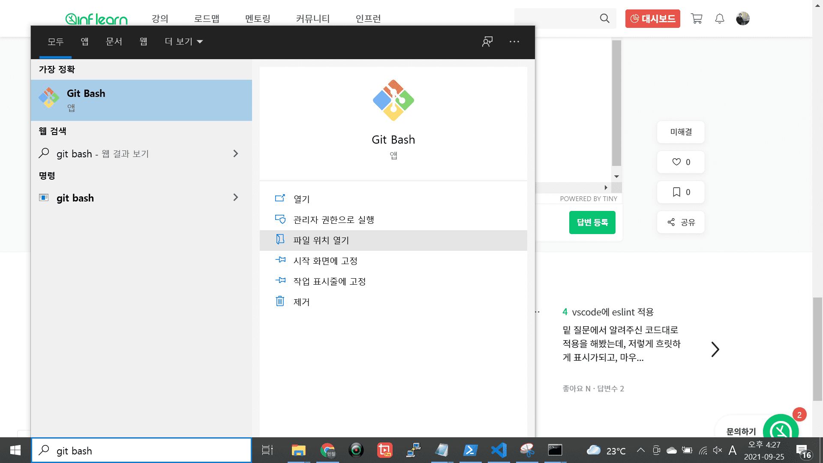The height and width of the screenshot is (463, 823).
Task: Open the notification center with 16 badge
Action: [803, 451]
